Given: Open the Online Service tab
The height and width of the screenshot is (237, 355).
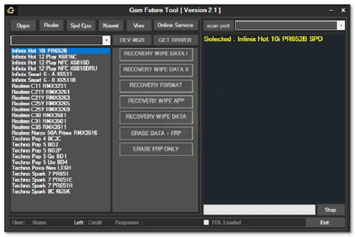Looking at the screenshot, I should pyautogui.click(x=175, y=25).
